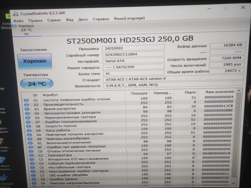The height and width of the screenshot is (188, 251).
Task: Click the Атрибут column header
Action: point(50,95)
